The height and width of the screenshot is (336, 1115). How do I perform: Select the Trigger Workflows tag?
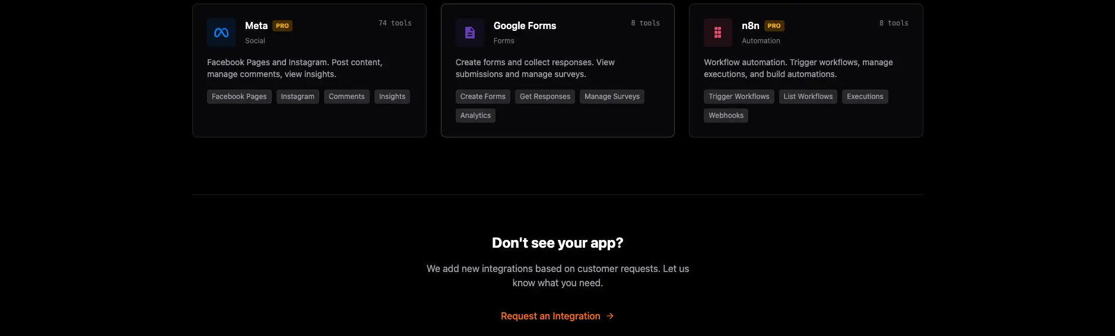tap(739, 97)
